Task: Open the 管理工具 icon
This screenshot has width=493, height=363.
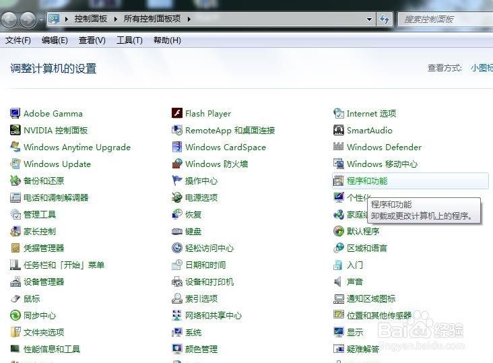Action: (15, 214)
